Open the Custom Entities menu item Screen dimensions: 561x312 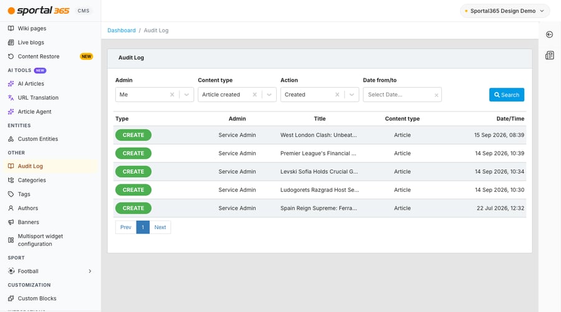50,139
